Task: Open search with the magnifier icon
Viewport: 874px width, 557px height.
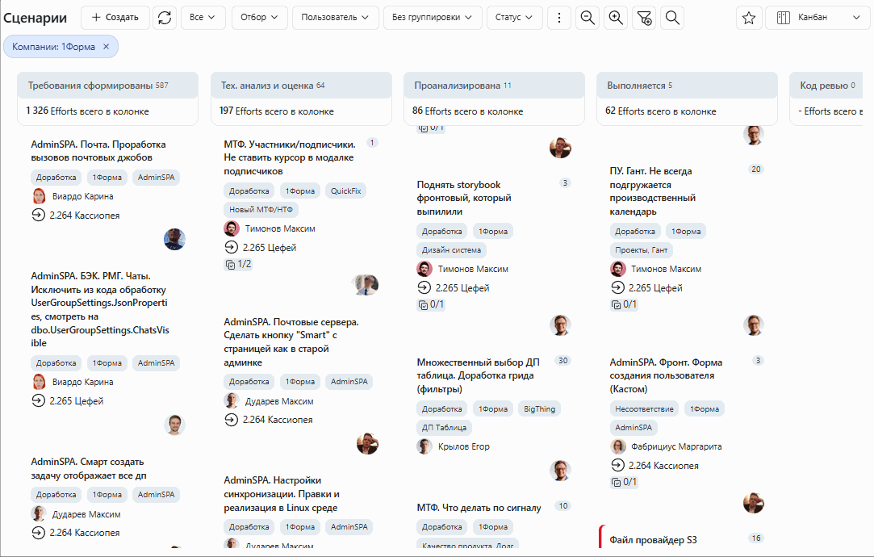Action: click(673, 18)
